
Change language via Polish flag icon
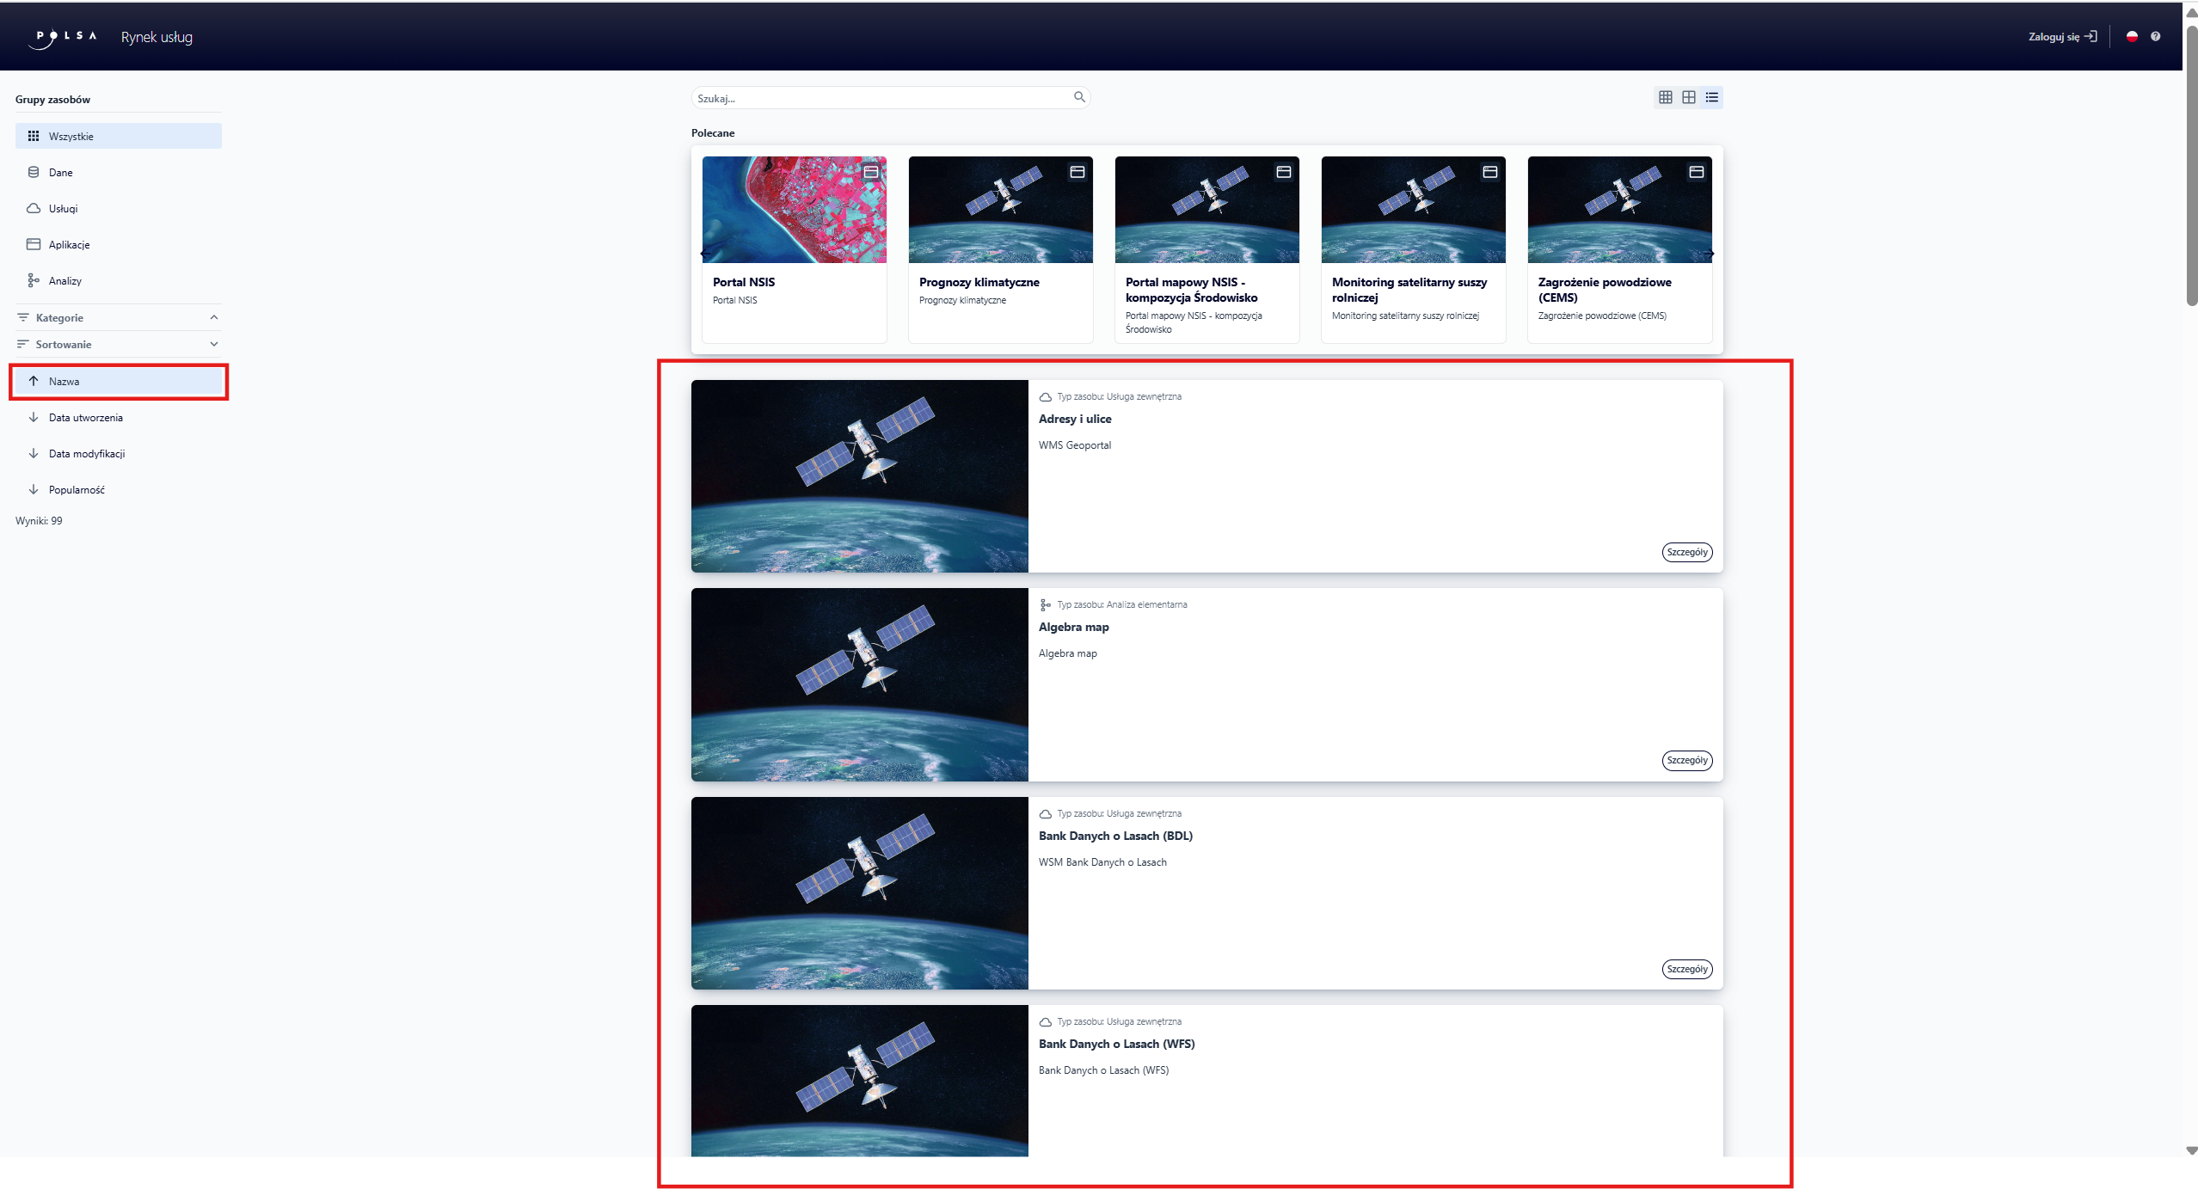[2132, 36]
